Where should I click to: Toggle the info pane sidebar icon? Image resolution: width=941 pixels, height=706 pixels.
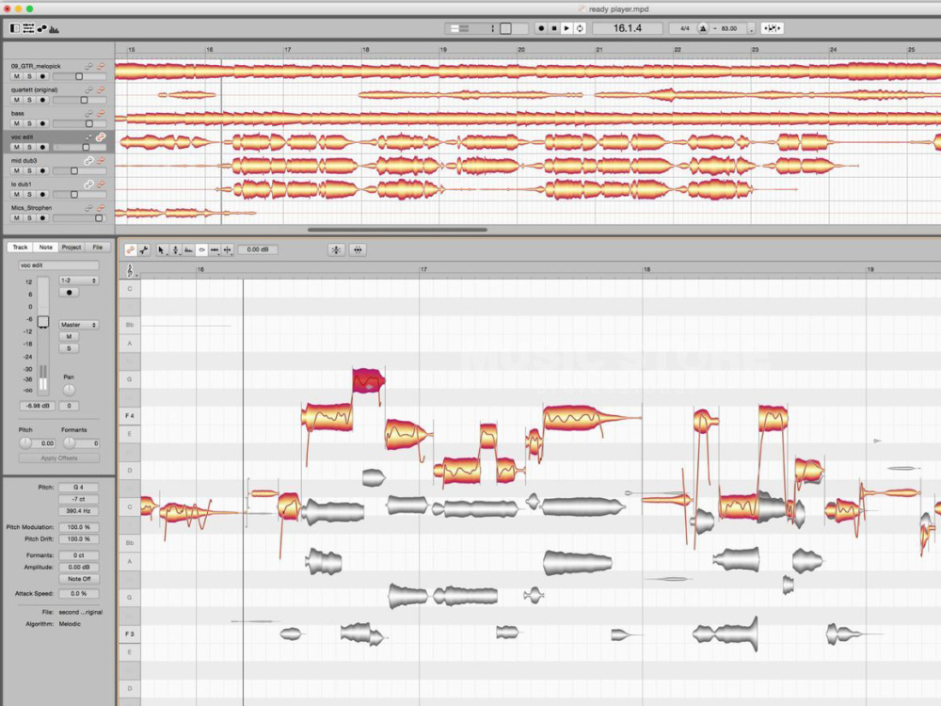coord(14,28)
